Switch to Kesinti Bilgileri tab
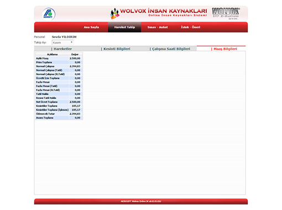This screenshot has width=282, height=210. point(116,49)
